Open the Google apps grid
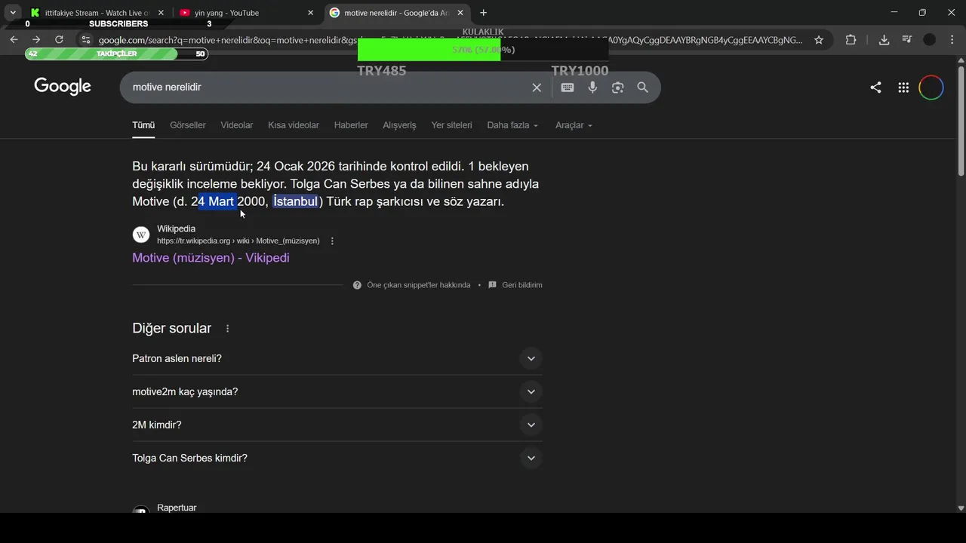This screenshot has height=543, width=966. click(903, 87)
